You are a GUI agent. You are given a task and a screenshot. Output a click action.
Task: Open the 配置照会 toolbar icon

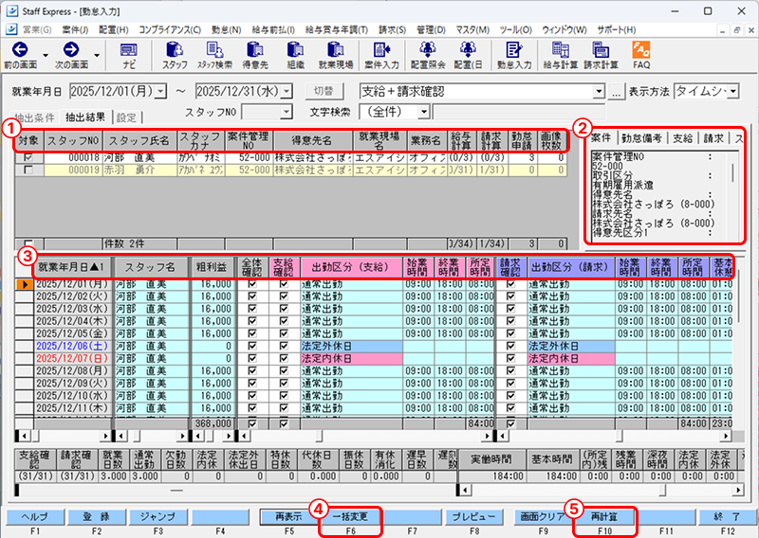coord(428,49)
